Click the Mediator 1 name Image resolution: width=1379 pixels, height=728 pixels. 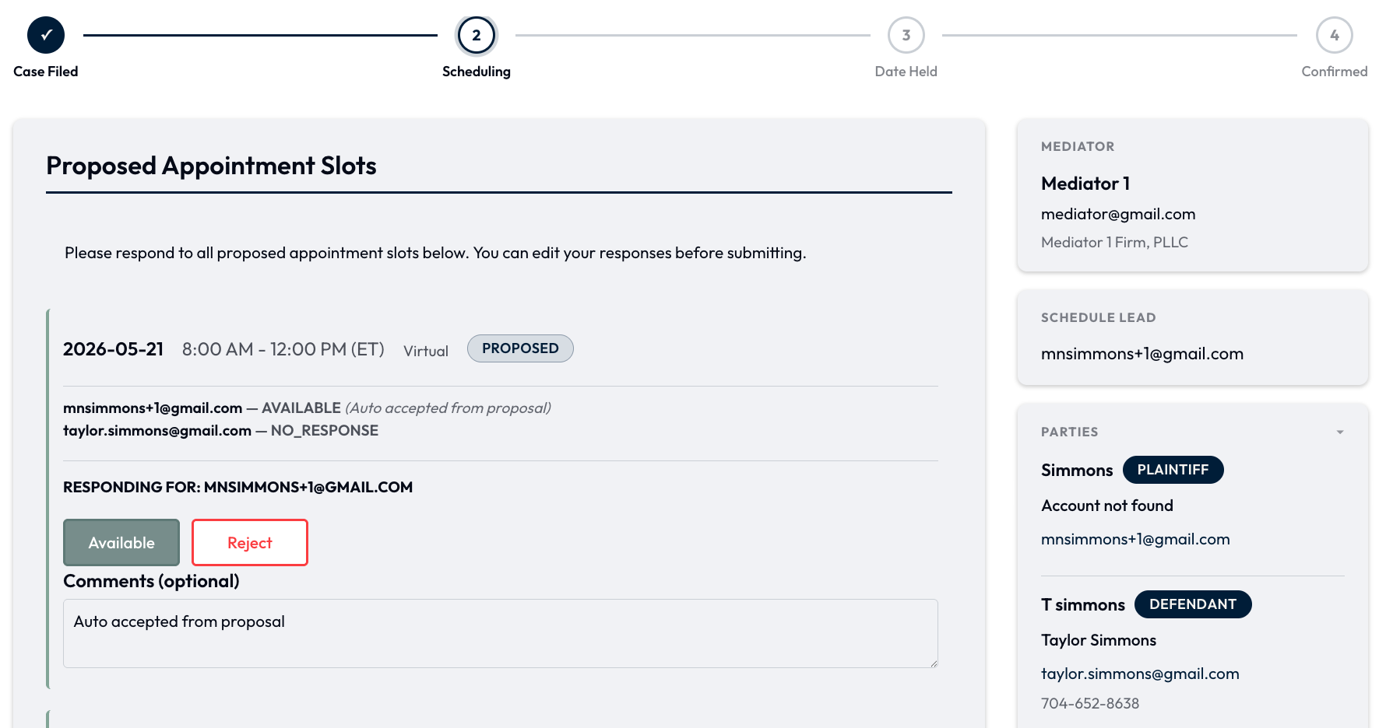coord(1085,184)
